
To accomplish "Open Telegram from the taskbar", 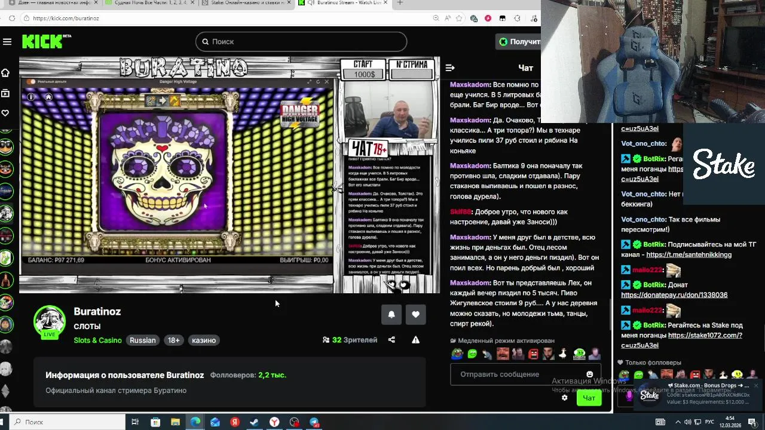I will (x=314, y=422).
